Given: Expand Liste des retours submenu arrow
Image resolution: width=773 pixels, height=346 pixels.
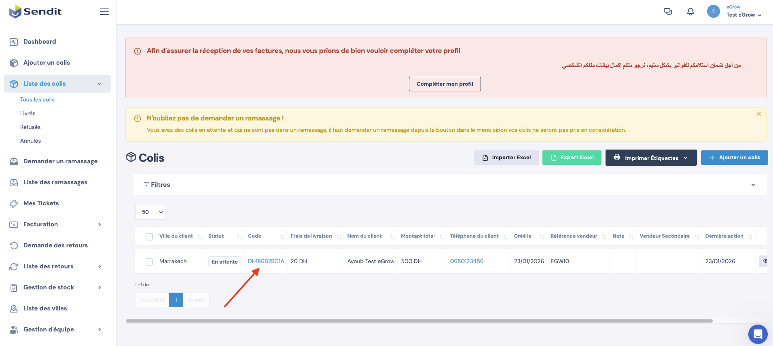Looking at the screenshot, I should (x=100, y=266).
